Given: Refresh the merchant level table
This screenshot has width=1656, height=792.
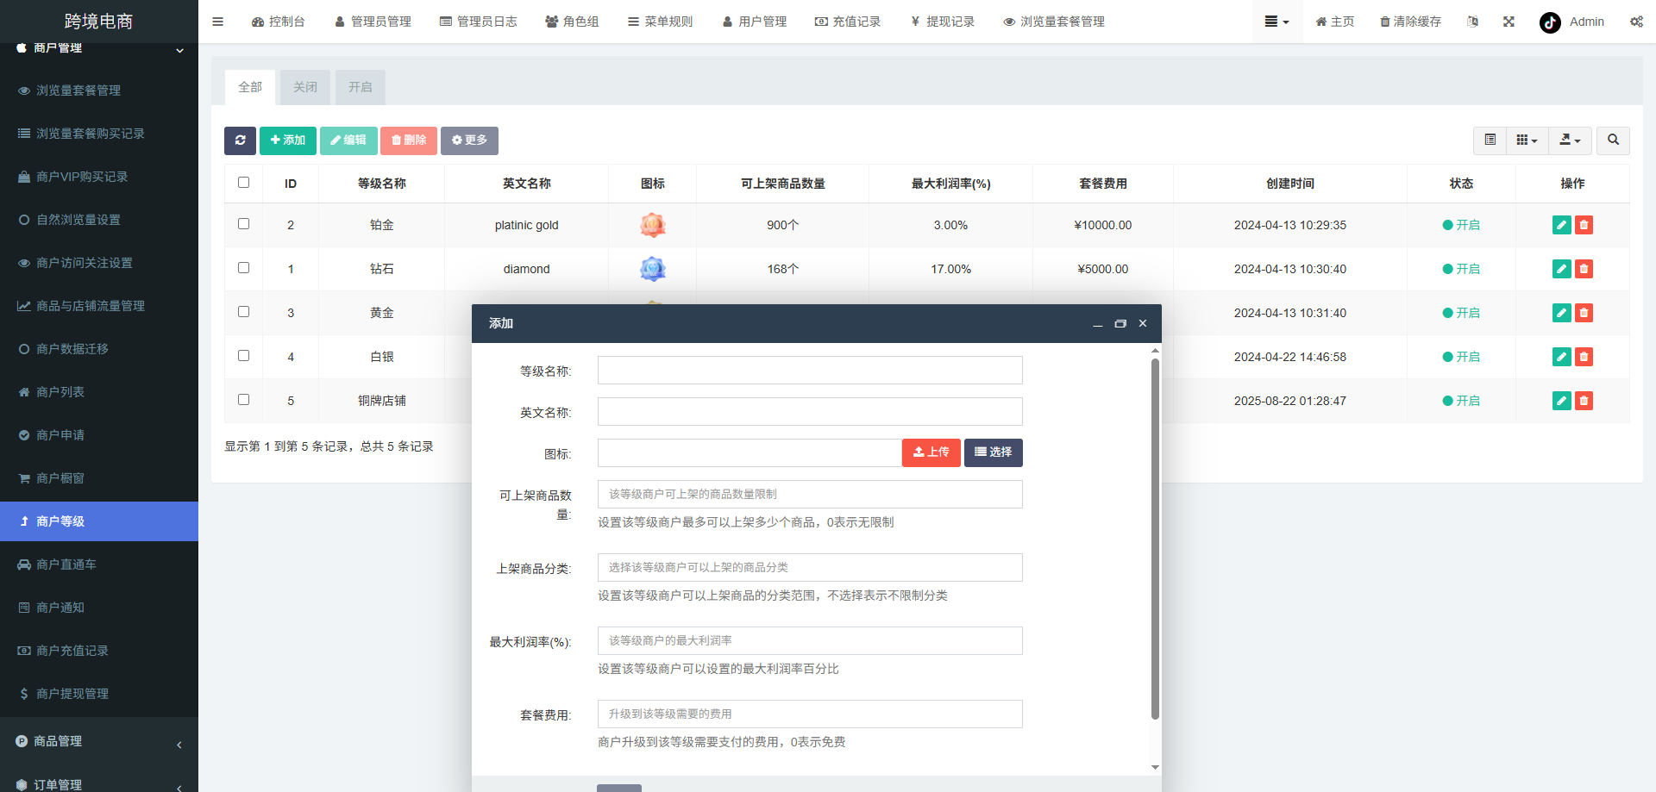Looking at the screenshot, I should 240,140.
